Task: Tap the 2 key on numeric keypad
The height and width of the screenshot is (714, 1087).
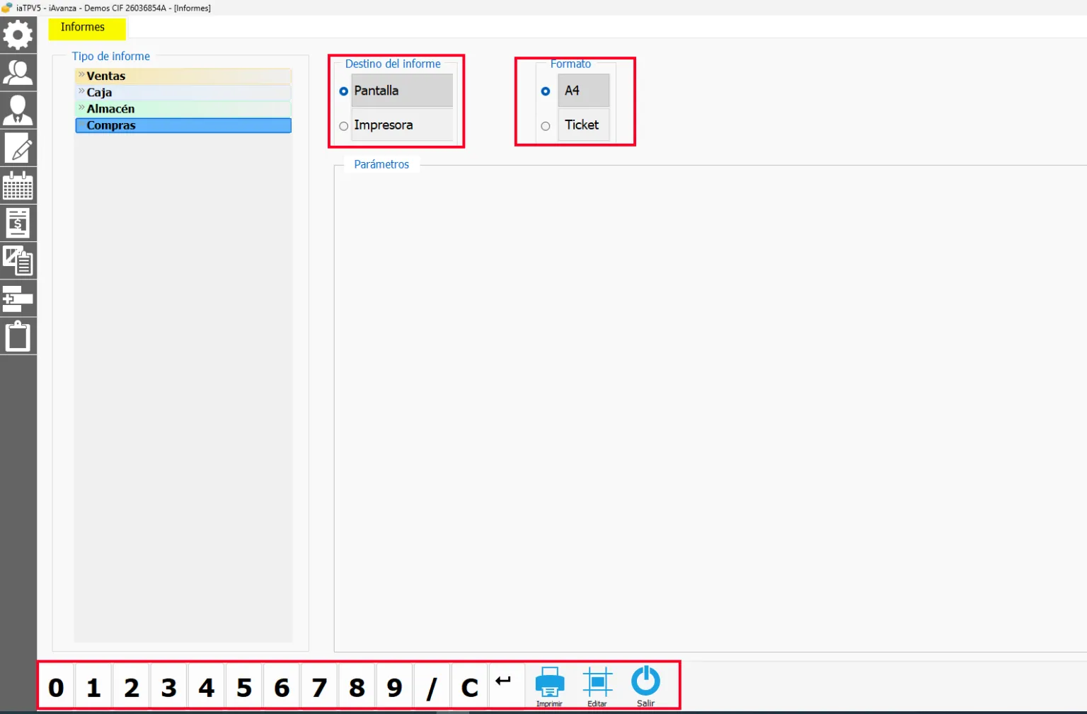Action: (x=132, y=686)
